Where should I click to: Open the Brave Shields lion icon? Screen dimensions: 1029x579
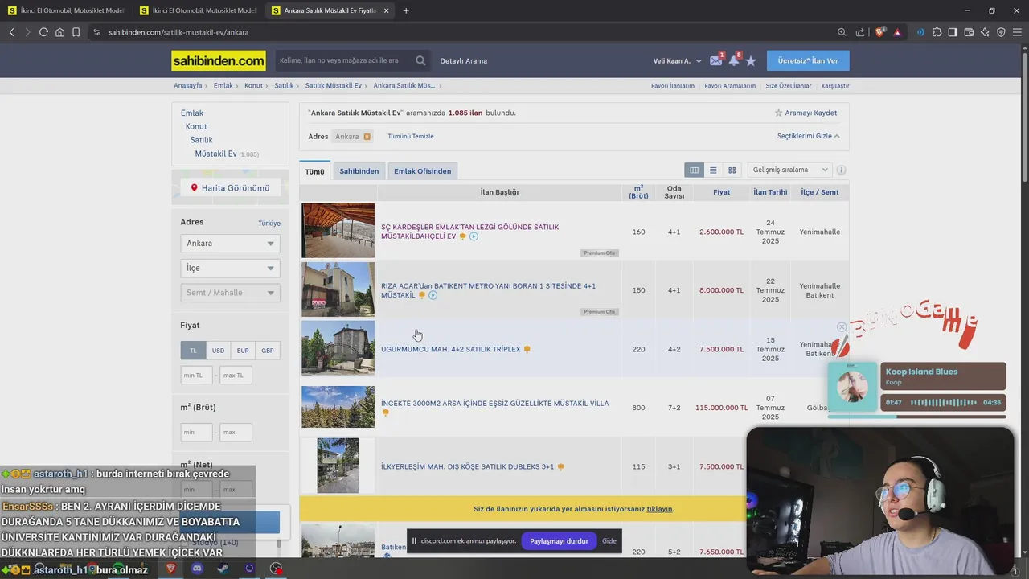click(x=879, y=32)
